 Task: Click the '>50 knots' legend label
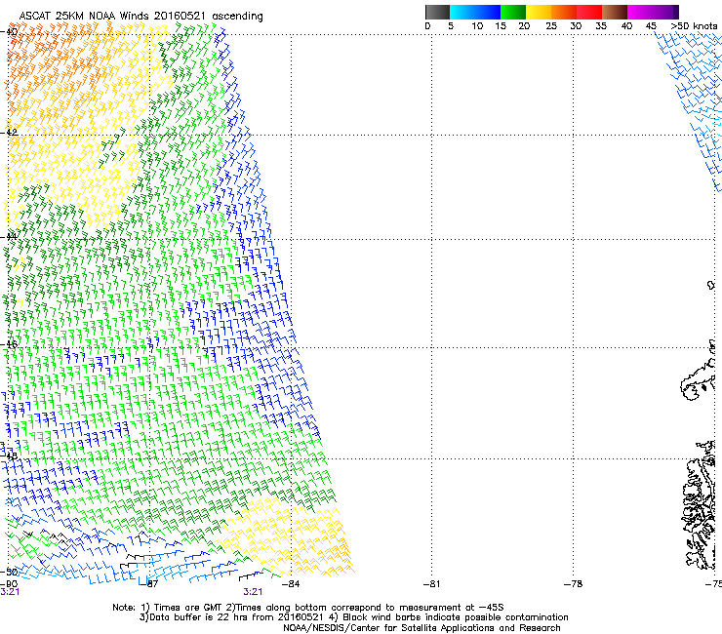pos(694,26)
